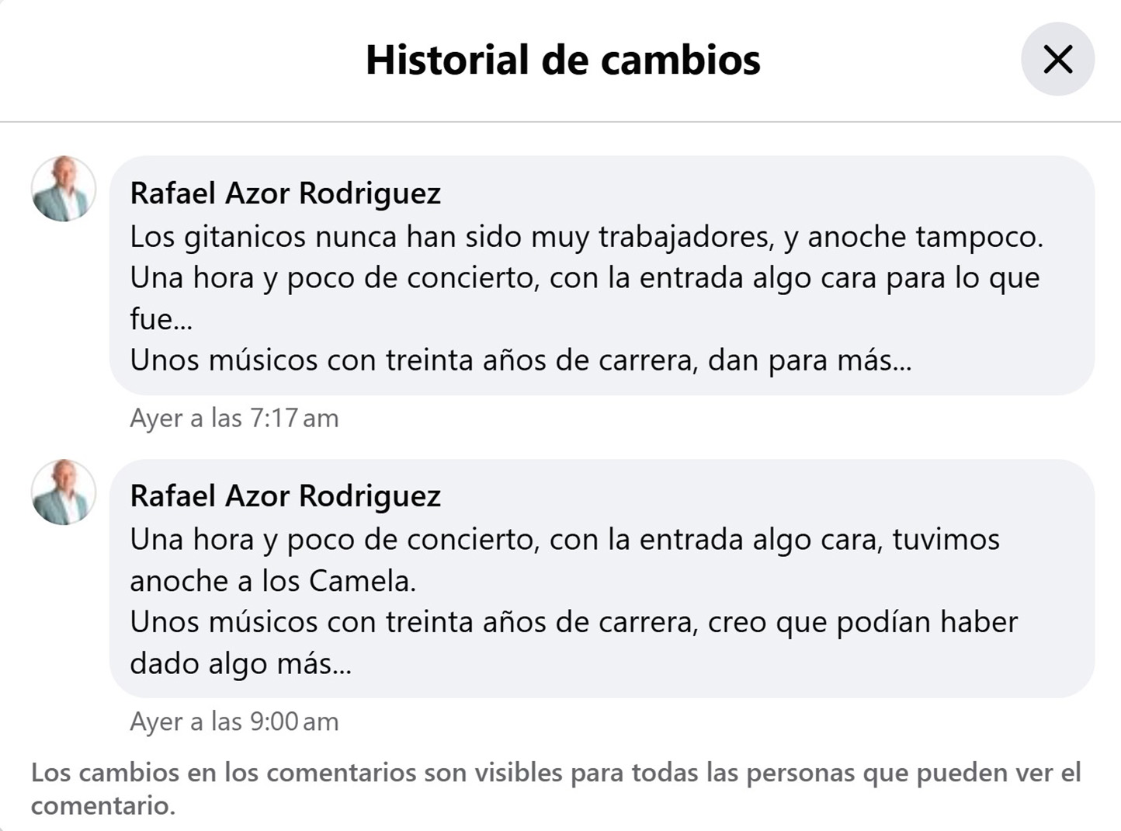The image size is (1121, 831).
Task: Close the Historial de cambios dialog
Action: click(x=1057, y=59)
